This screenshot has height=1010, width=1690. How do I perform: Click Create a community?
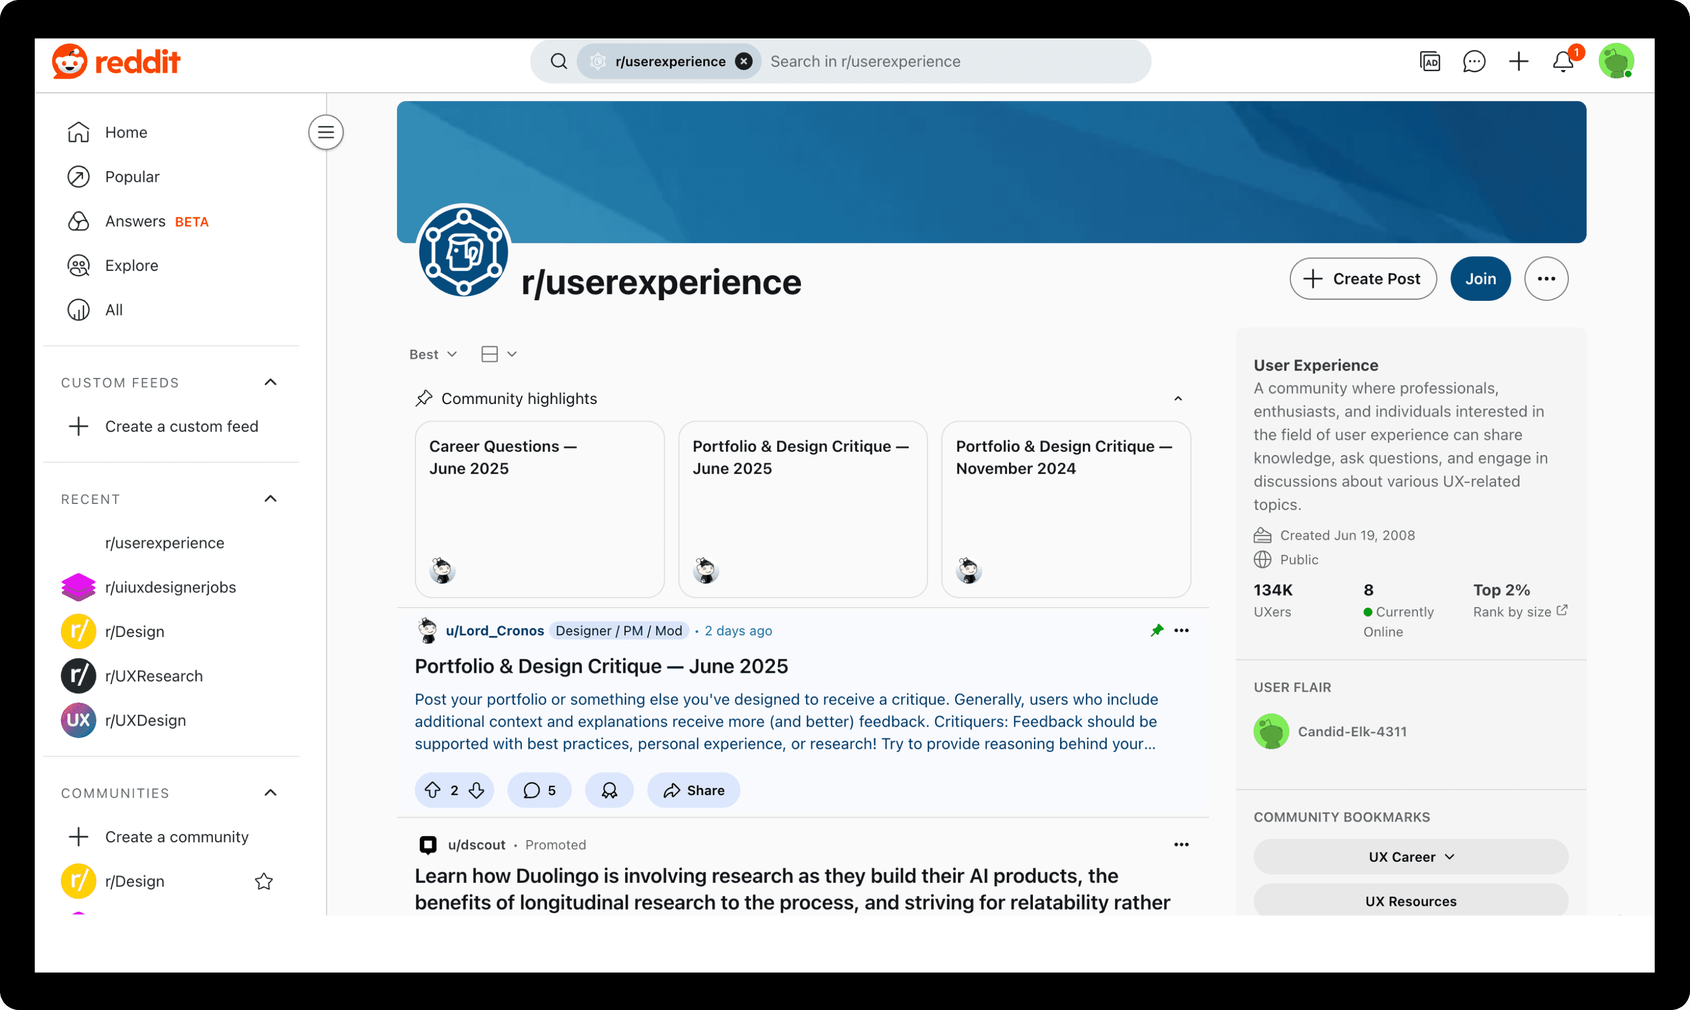coord(172,836)
